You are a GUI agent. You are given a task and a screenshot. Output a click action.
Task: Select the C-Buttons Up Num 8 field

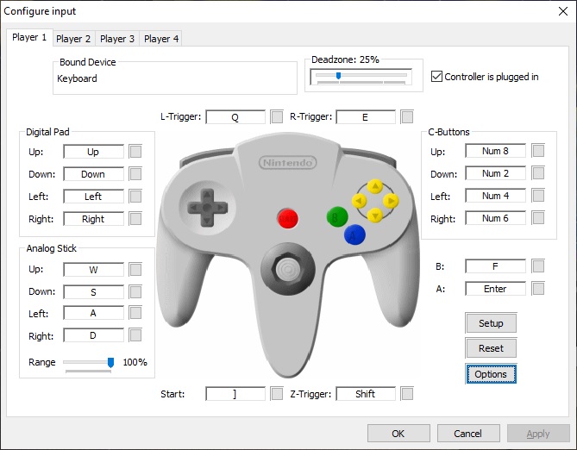coord(495,151)
